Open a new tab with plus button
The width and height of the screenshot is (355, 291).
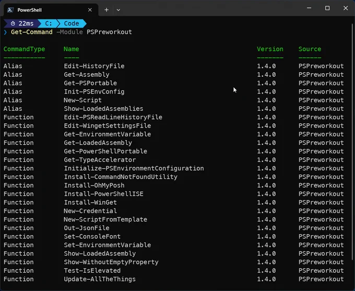(x=106, y=10)
